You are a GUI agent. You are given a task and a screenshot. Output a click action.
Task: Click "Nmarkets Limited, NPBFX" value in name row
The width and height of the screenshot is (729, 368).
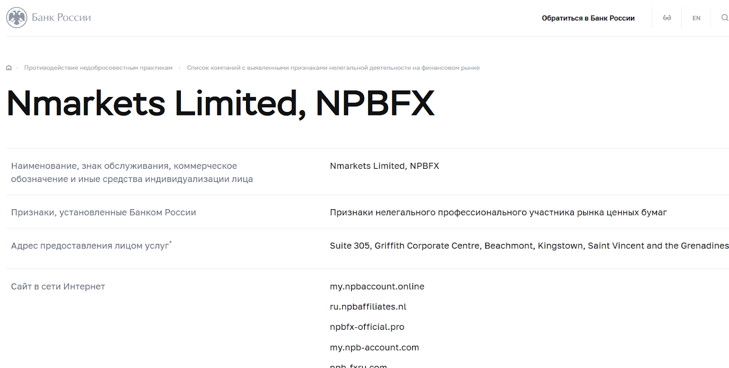pos(384,166)
